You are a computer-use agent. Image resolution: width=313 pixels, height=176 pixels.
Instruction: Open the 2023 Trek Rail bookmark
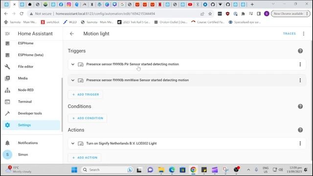pyautogui.click(x=134, y=22)
